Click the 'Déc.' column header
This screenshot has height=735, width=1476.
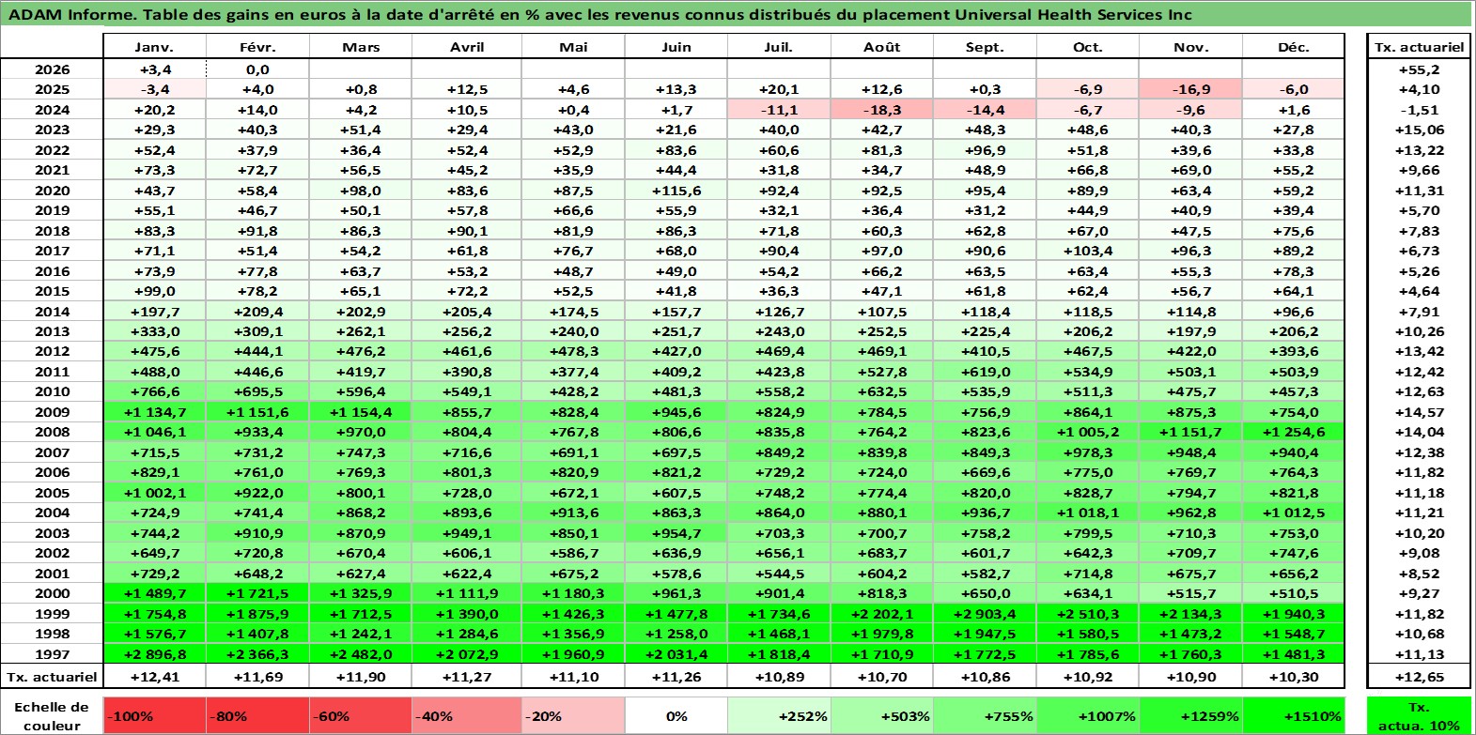tap(1293, 47)
